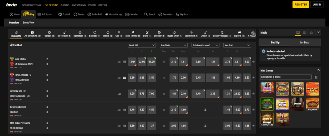Select odds 7.00 for Crewe Alexandra win

[x=152, y=94]
